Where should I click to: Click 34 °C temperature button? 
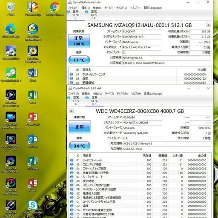click(x=80, y=146)
